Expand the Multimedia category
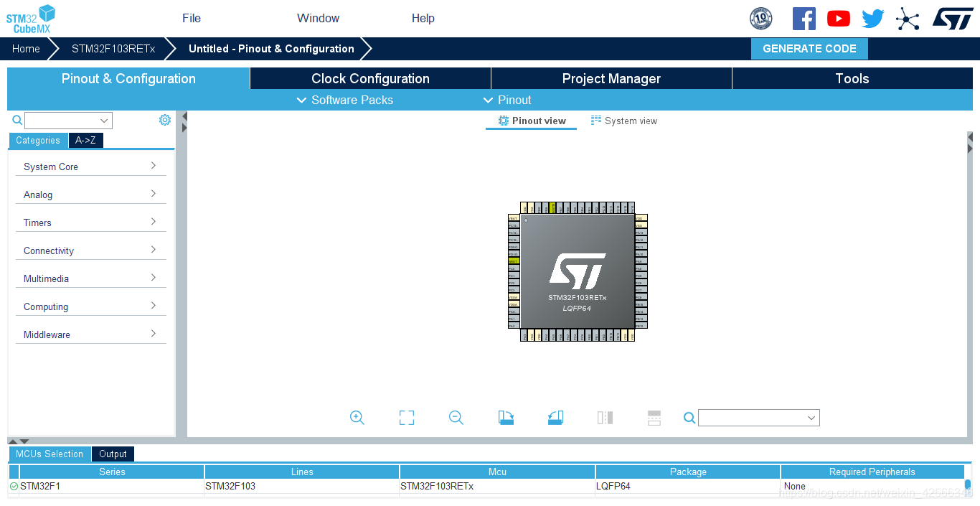This screenshot has height=506, width=980. coord(90,278)
